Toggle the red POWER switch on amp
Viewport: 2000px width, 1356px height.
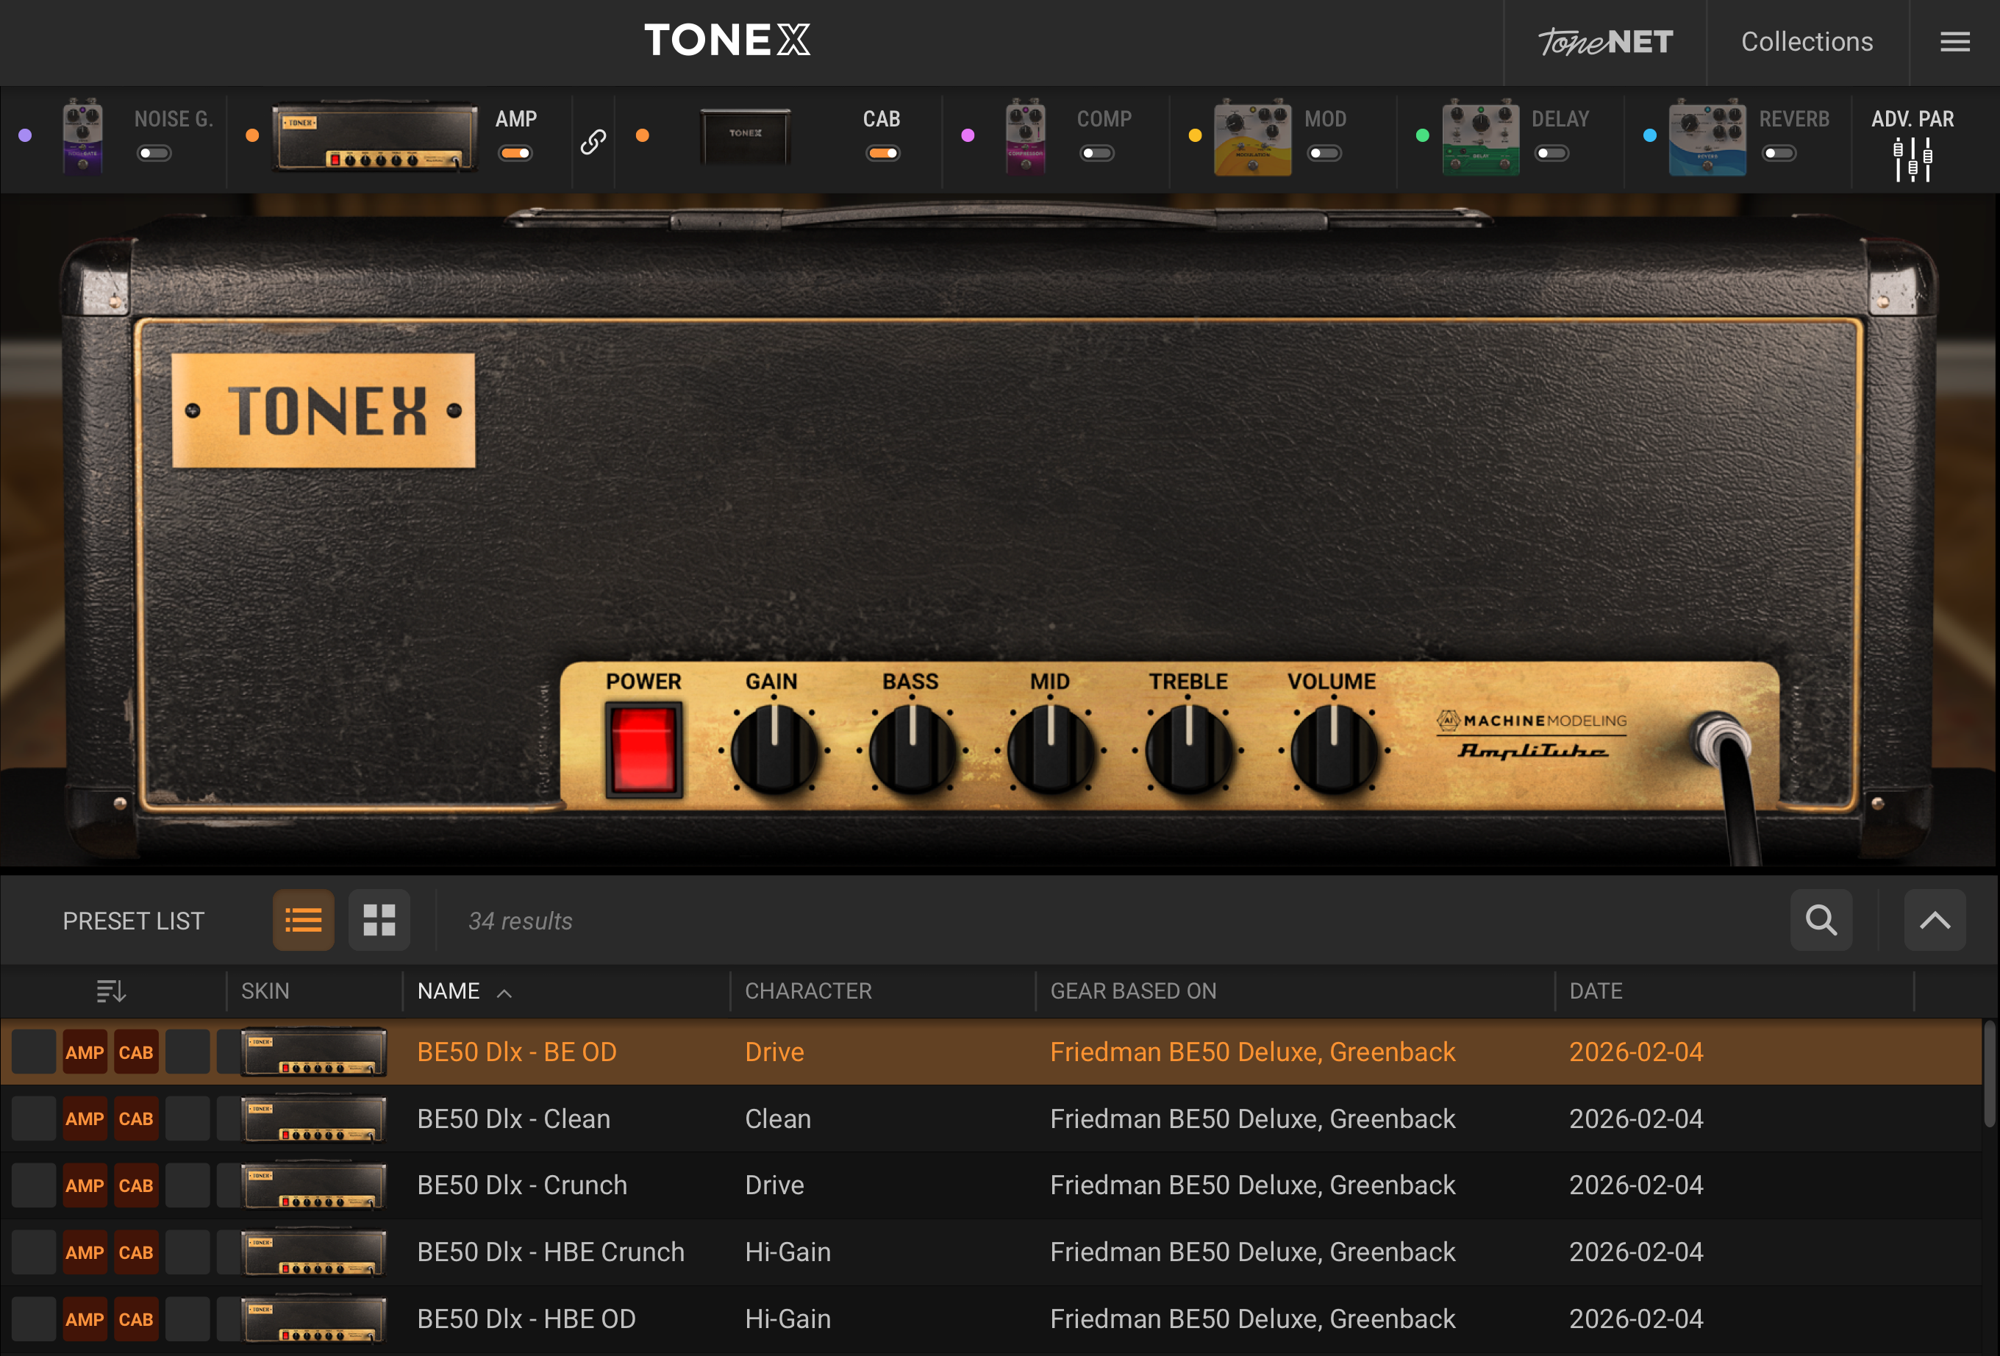[643, 749]
